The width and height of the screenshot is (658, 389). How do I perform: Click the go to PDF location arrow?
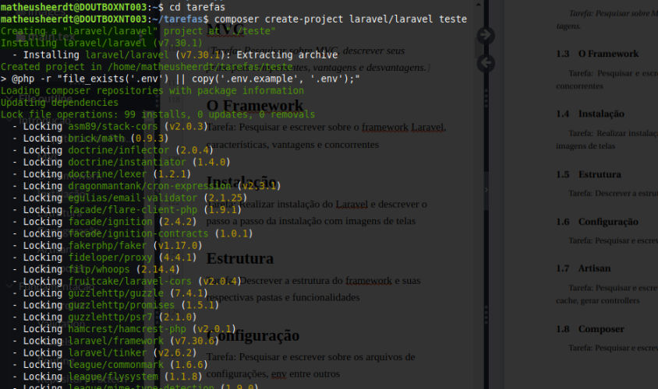(x=486, y=35)
